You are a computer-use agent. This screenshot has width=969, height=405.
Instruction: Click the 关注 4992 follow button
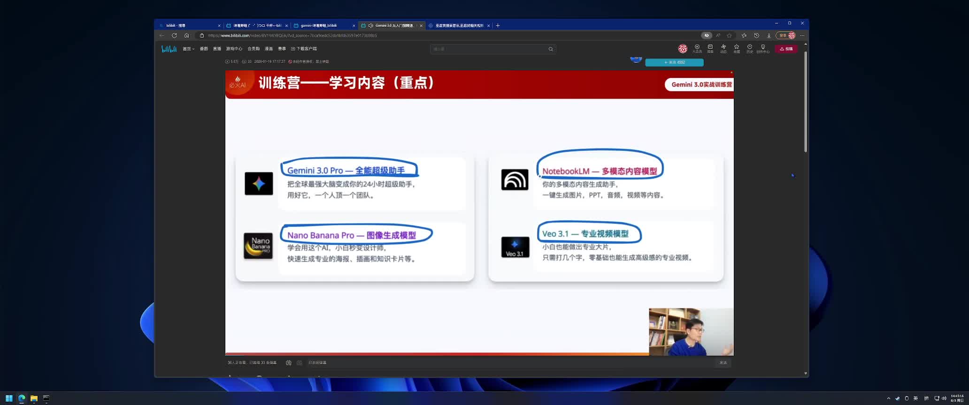pos(674,62)
